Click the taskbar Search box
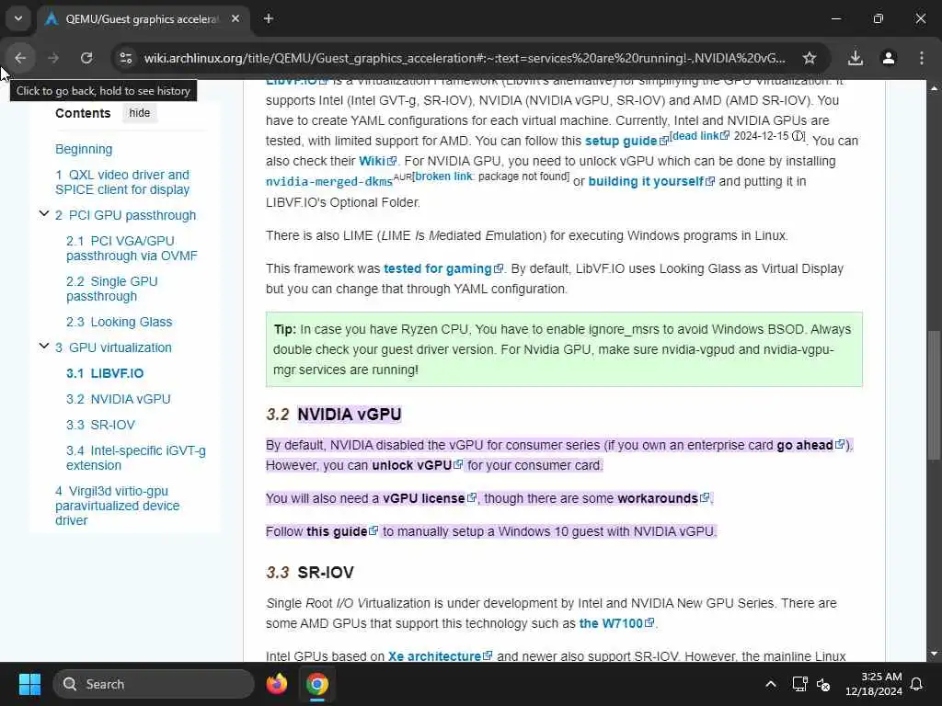 (x=154, y=684)
